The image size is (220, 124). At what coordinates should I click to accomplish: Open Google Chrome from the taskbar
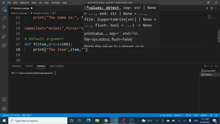click(106, 121)
